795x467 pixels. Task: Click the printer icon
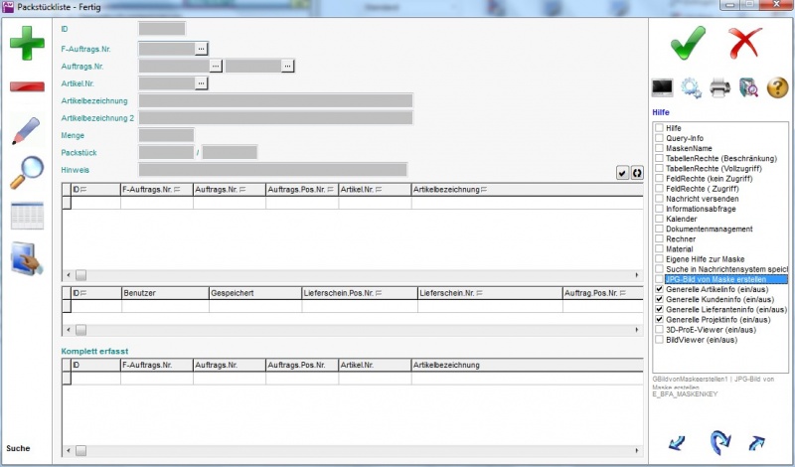tap(720, 88)
